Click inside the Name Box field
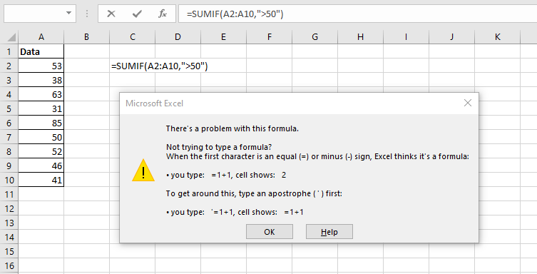The width and height of the screenshot is (537, 274). [x=34, y=14]
